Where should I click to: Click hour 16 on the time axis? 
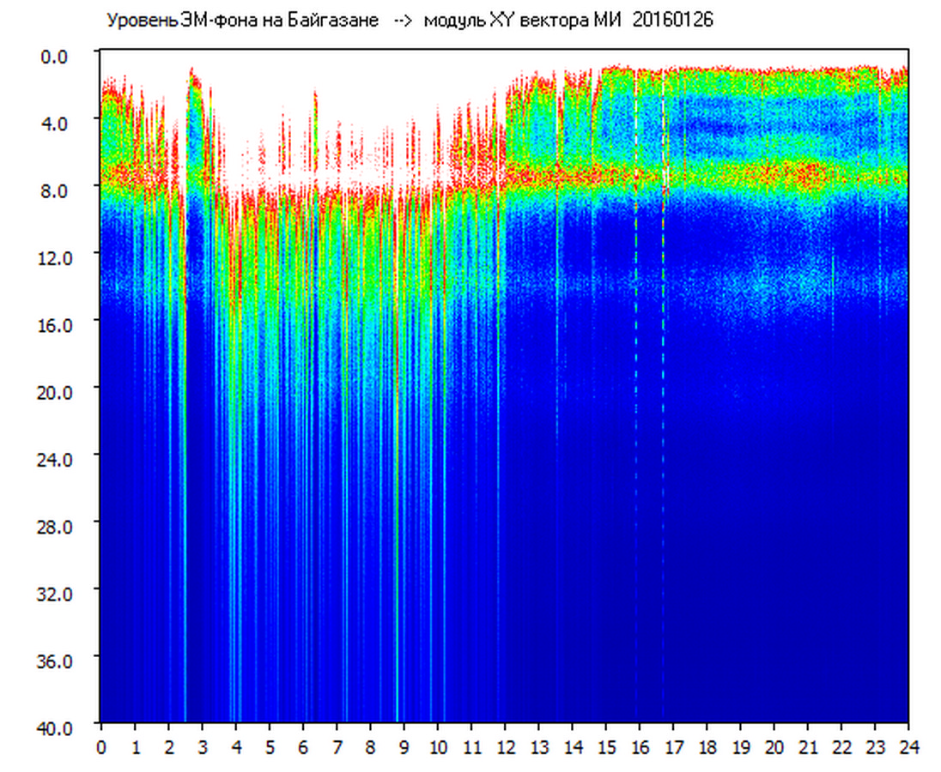tap(640, 747)
